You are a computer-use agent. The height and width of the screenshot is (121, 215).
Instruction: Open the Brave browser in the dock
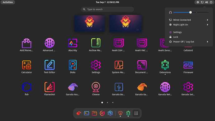pyautogui.click(x=120, y=113)
